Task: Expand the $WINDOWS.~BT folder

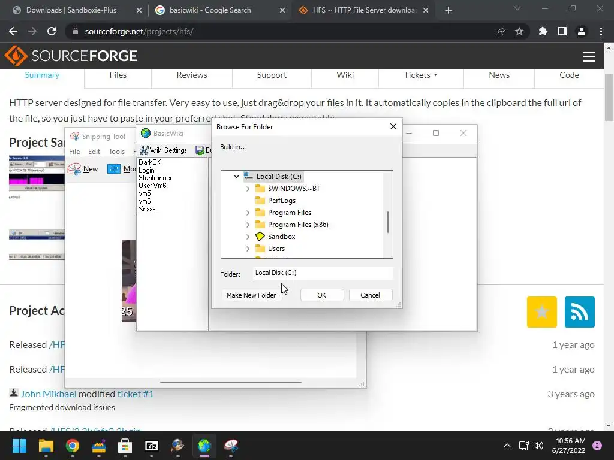Action: (248, 189)
